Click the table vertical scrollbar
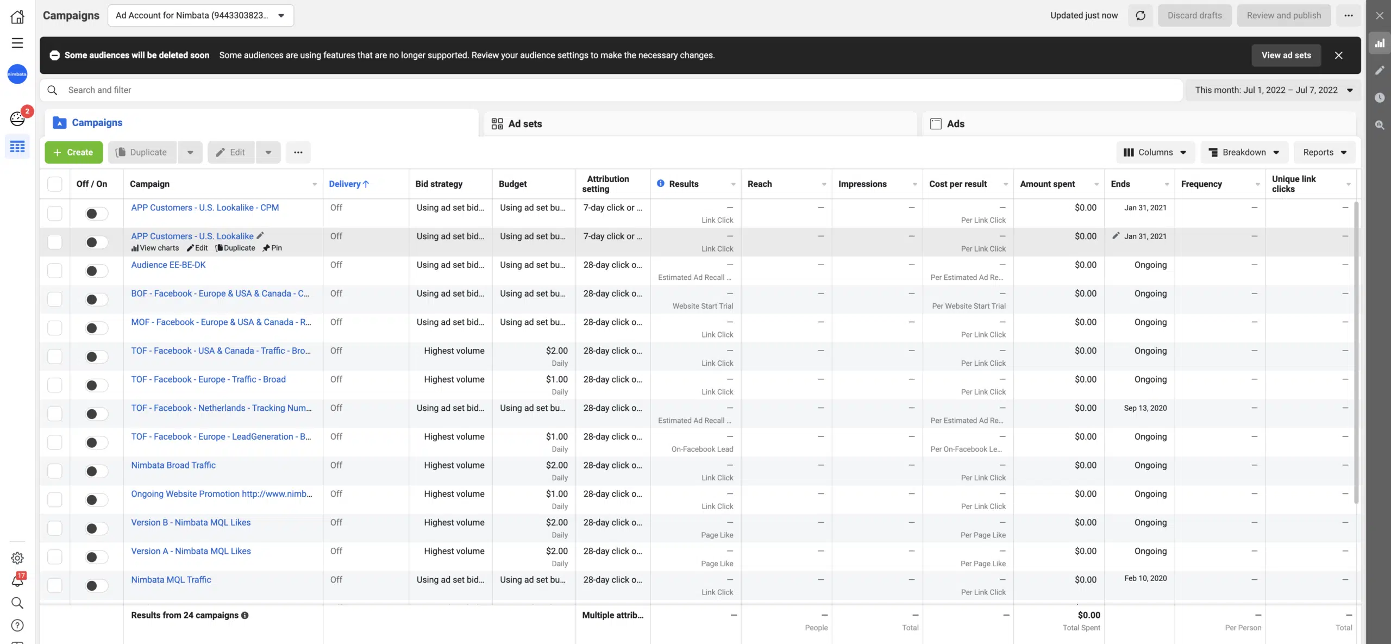 point(1356,352)
